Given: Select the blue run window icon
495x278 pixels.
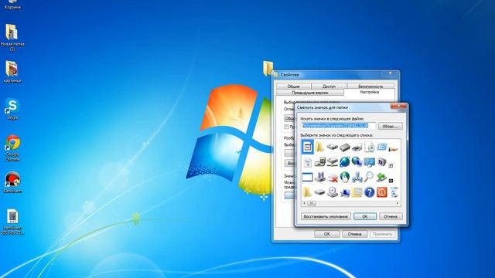Looking at the screenshot, I should point(381,147).
